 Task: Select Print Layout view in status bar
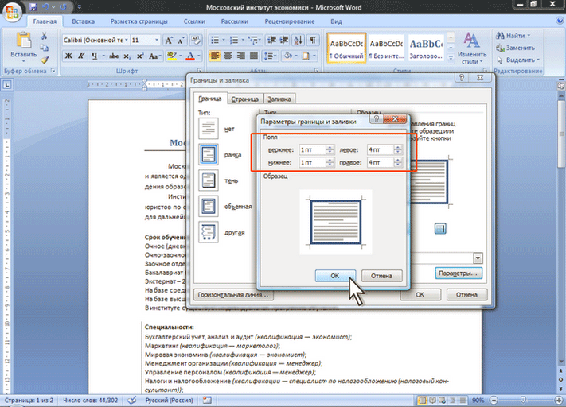coord(422,400)
